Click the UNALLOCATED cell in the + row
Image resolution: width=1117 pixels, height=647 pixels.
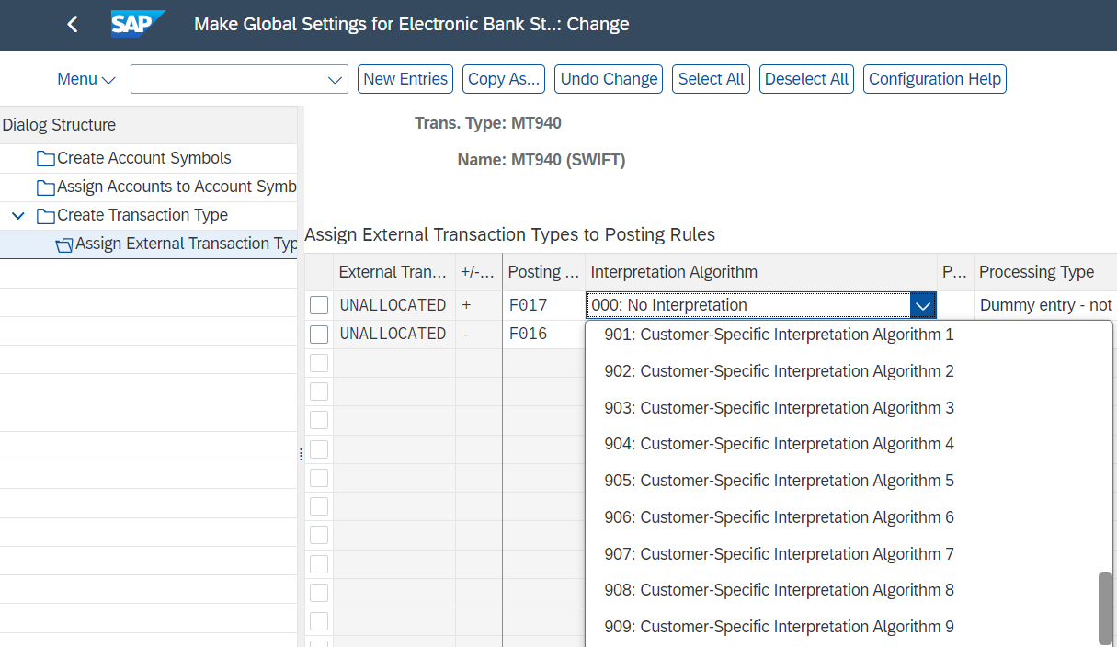click(393, 305)
